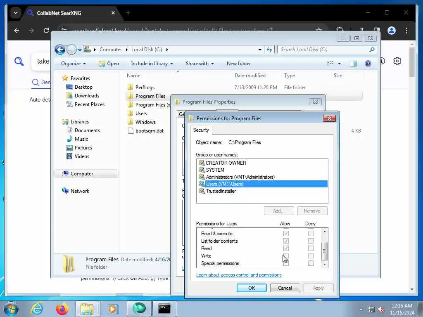Open the Include in library dropdown
The height and width of the screenshot is (317, 423).
152,64
